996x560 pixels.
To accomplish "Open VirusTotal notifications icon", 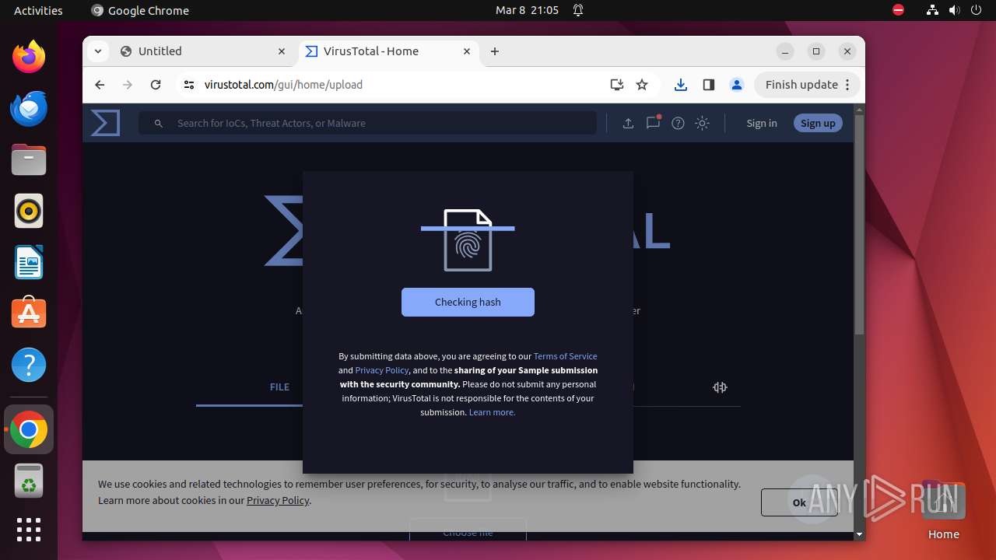I will pyautogui.click(x=653, y=122).
